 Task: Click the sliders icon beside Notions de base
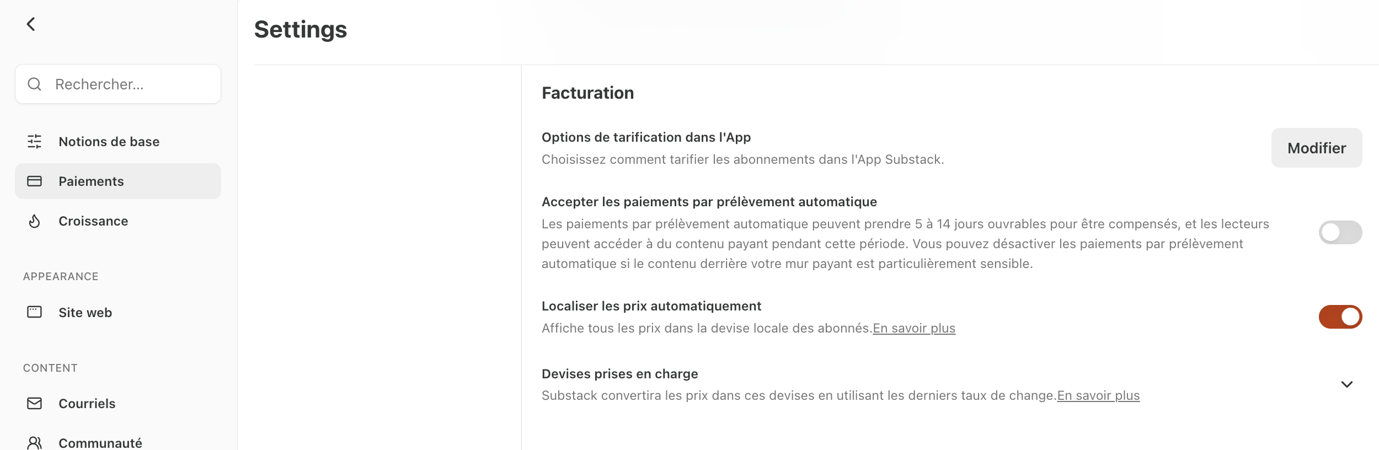(x=34, y=142)
